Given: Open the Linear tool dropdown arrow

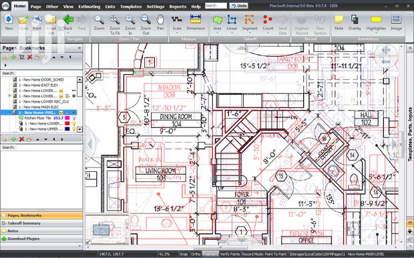Looking at the screenshot, I should pos(232,33).
